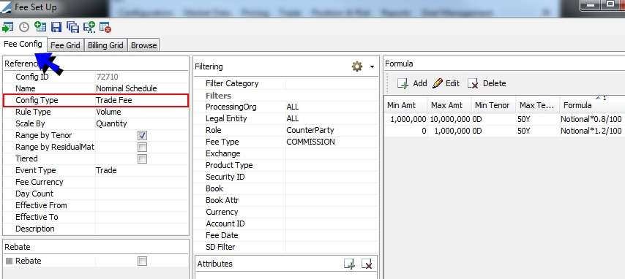This screenshot has height=279, width=625.
Task: Click the Formula column header in the grid
Action: pos(592,105)
